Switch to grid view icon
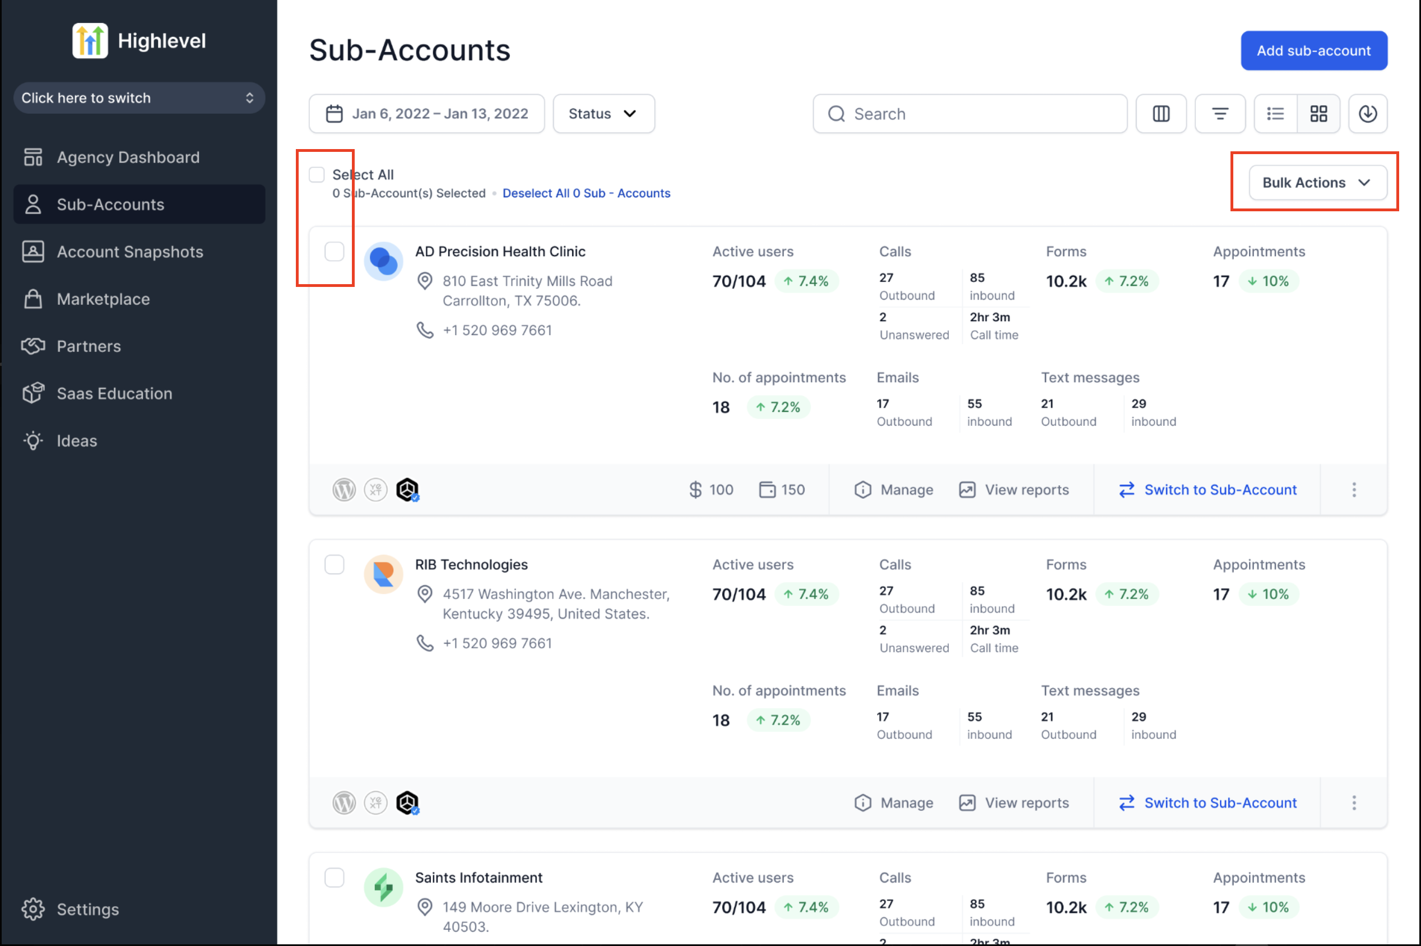 1318,113
